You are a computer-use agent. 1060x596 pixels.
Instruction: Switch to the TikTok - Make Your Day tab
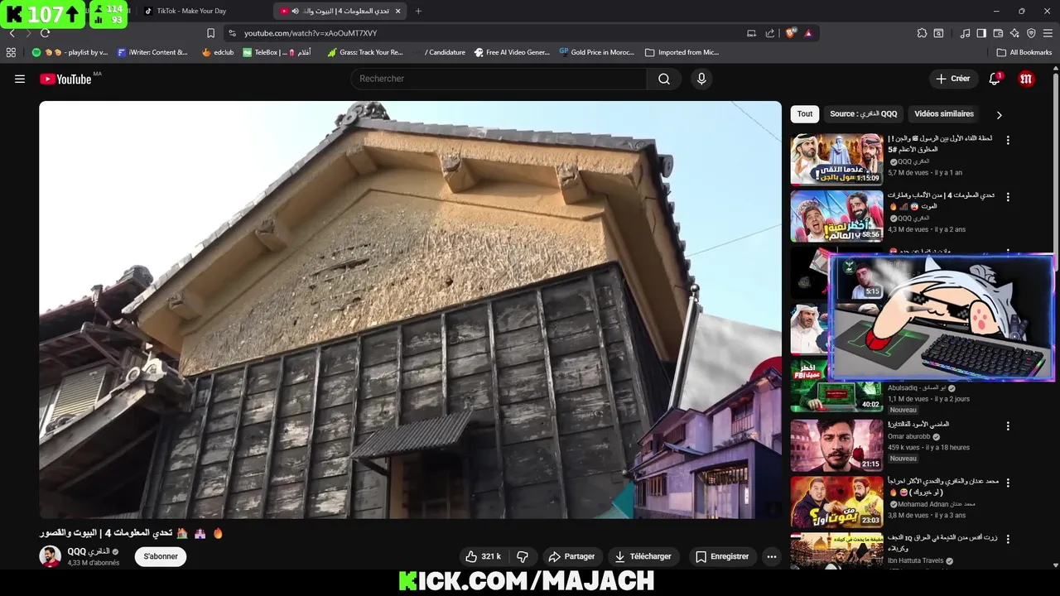point(190,11)
